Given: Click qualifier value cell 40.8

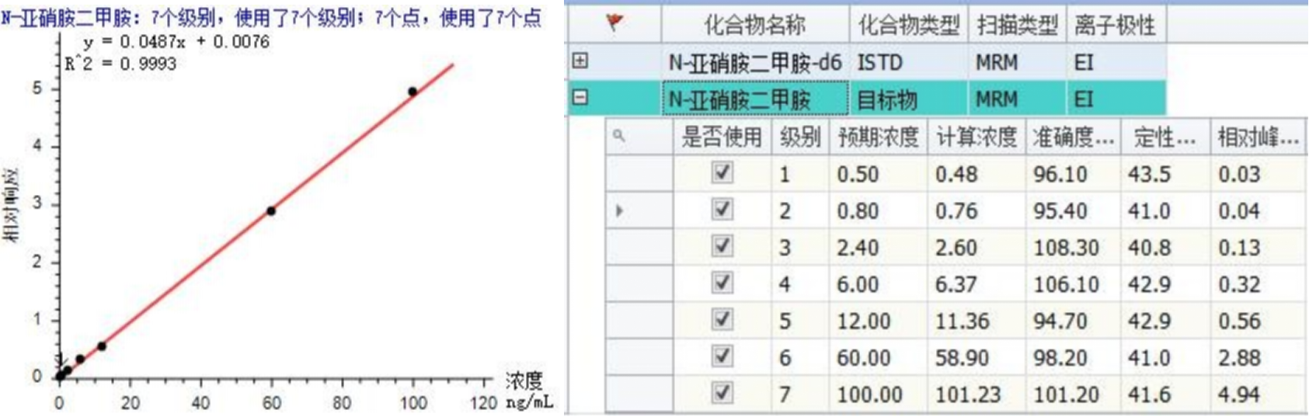Looking at the screenshot, I should tap(1165, 248).
